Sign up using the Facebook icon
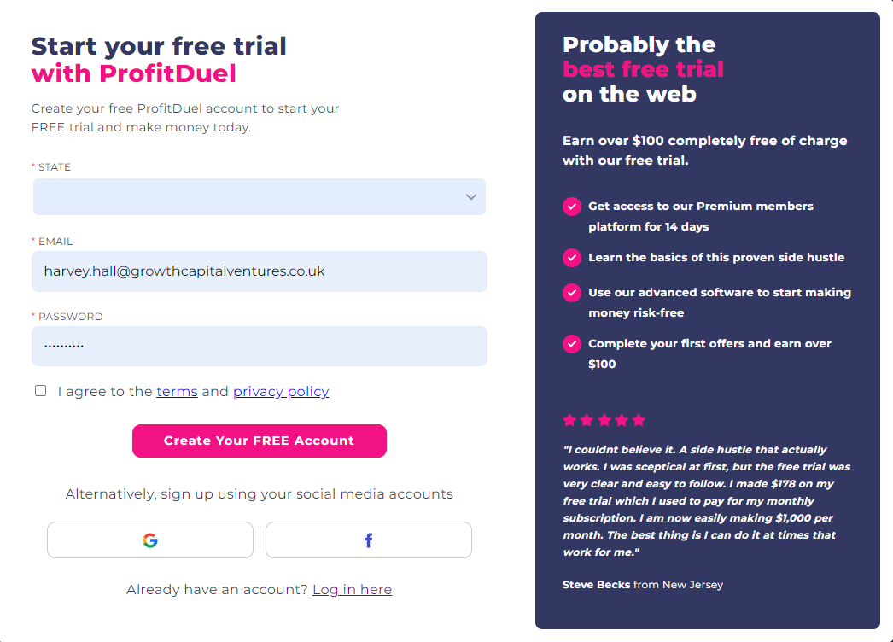The height and width of the screenshot is (642, 893). pos(368,540)
